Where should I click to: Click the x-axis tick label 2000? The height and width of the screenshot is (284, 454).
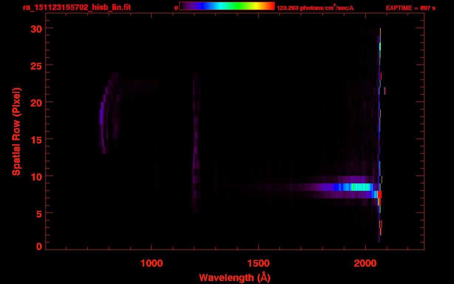tap(365, 263)
